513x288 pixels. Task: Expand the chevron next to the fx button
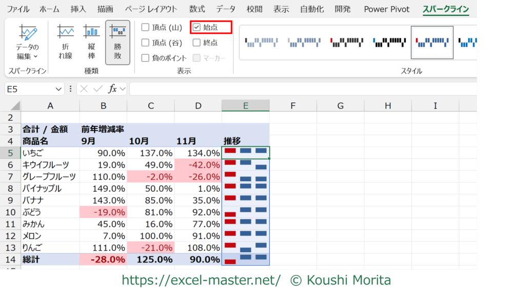[x=123, y=89]
